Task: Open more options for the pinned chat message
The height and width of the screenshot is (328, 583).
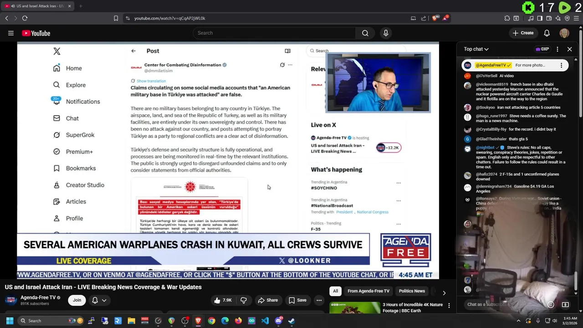Action: 561,65
